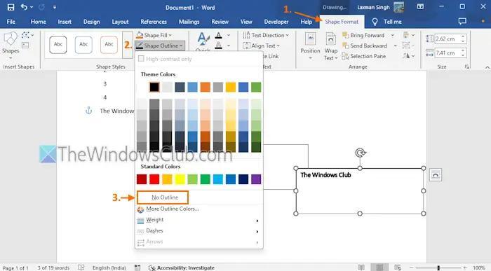Viewport: 491px width, 271px height.
Task: Toggle the High-contrast only checkbox
Action: pos(141,59)
